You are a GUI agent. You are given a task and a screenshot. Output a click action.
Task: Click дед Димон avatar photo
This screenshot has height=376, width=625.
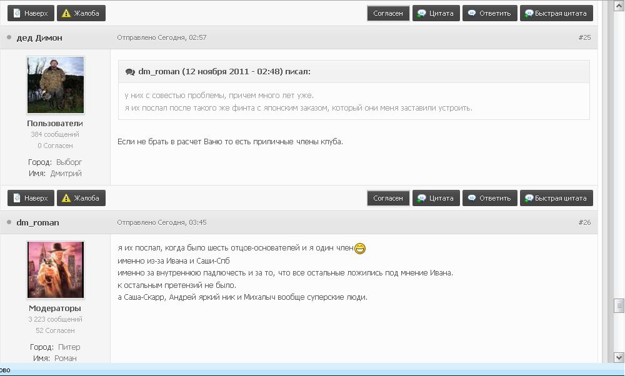(x=56, y=85)
